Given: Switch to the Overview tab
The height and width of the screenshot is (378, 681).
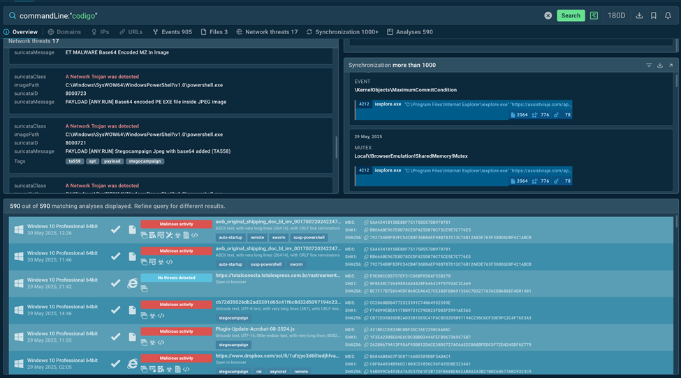Looking at the screenshot, I should (x=21, y=32).
